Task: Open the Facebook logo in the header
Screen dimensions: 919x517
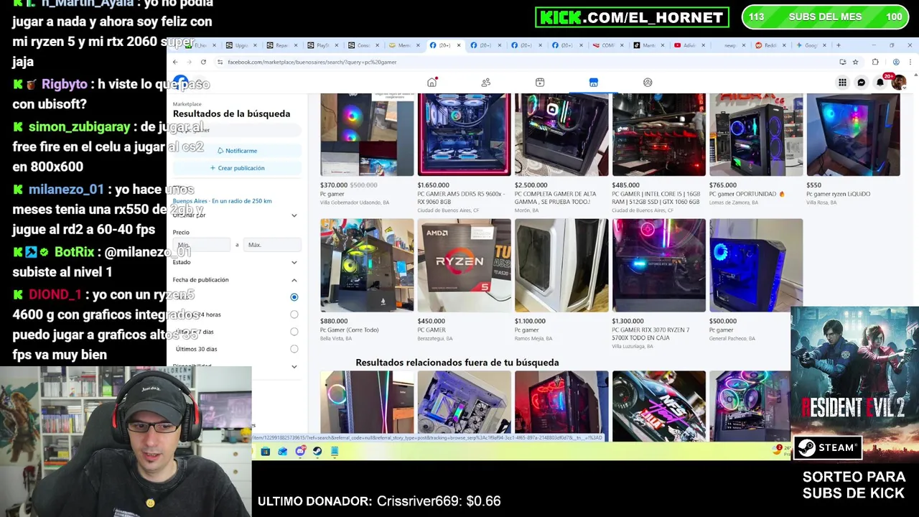Action: click(x=180, y=81)
